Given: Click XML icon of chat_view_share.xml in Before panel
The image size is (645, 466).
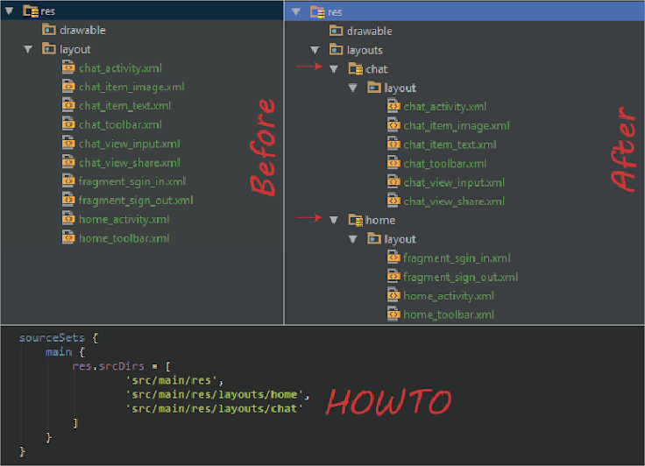Looking at the screenshot, I should point(68,161).
